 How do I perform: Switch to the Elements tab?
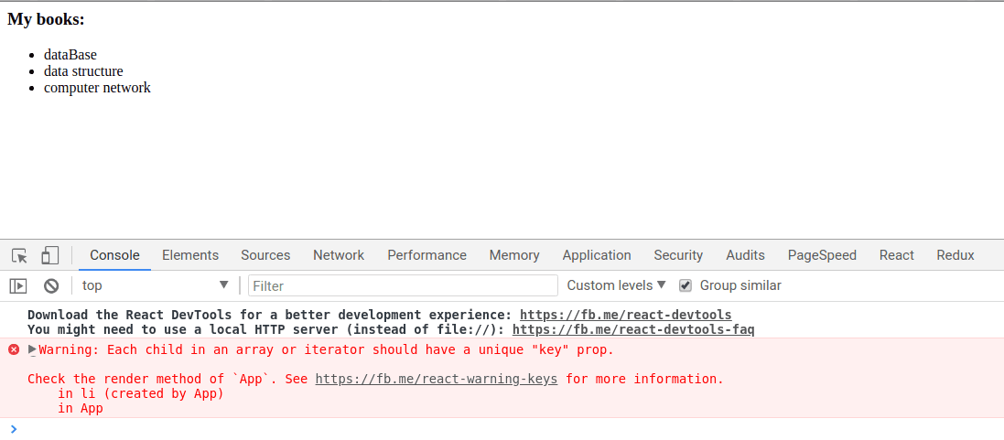pos(190,255)
